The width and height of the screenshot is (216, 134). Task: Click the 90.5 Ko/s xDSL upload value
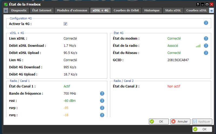pos(70,53)
